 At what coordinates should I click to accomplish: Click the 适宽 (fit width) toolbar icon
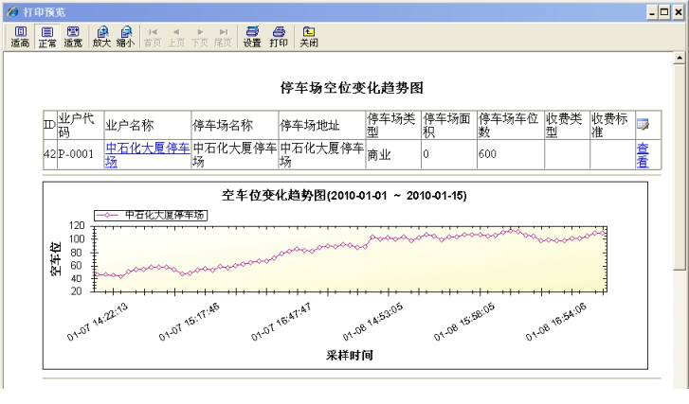[73, 36]
